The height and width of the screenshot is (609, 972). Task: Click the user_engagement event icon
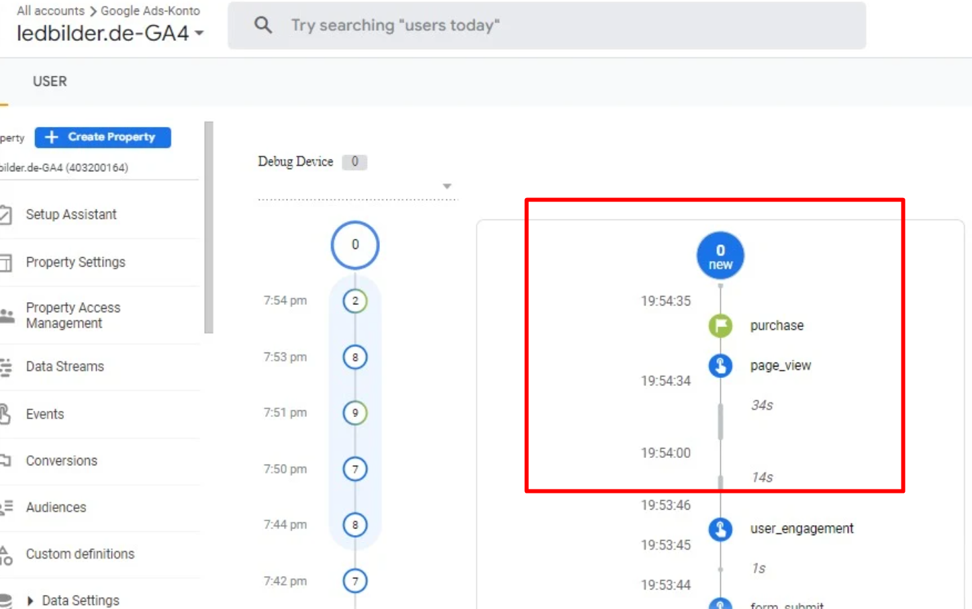(x=720, y=529)
